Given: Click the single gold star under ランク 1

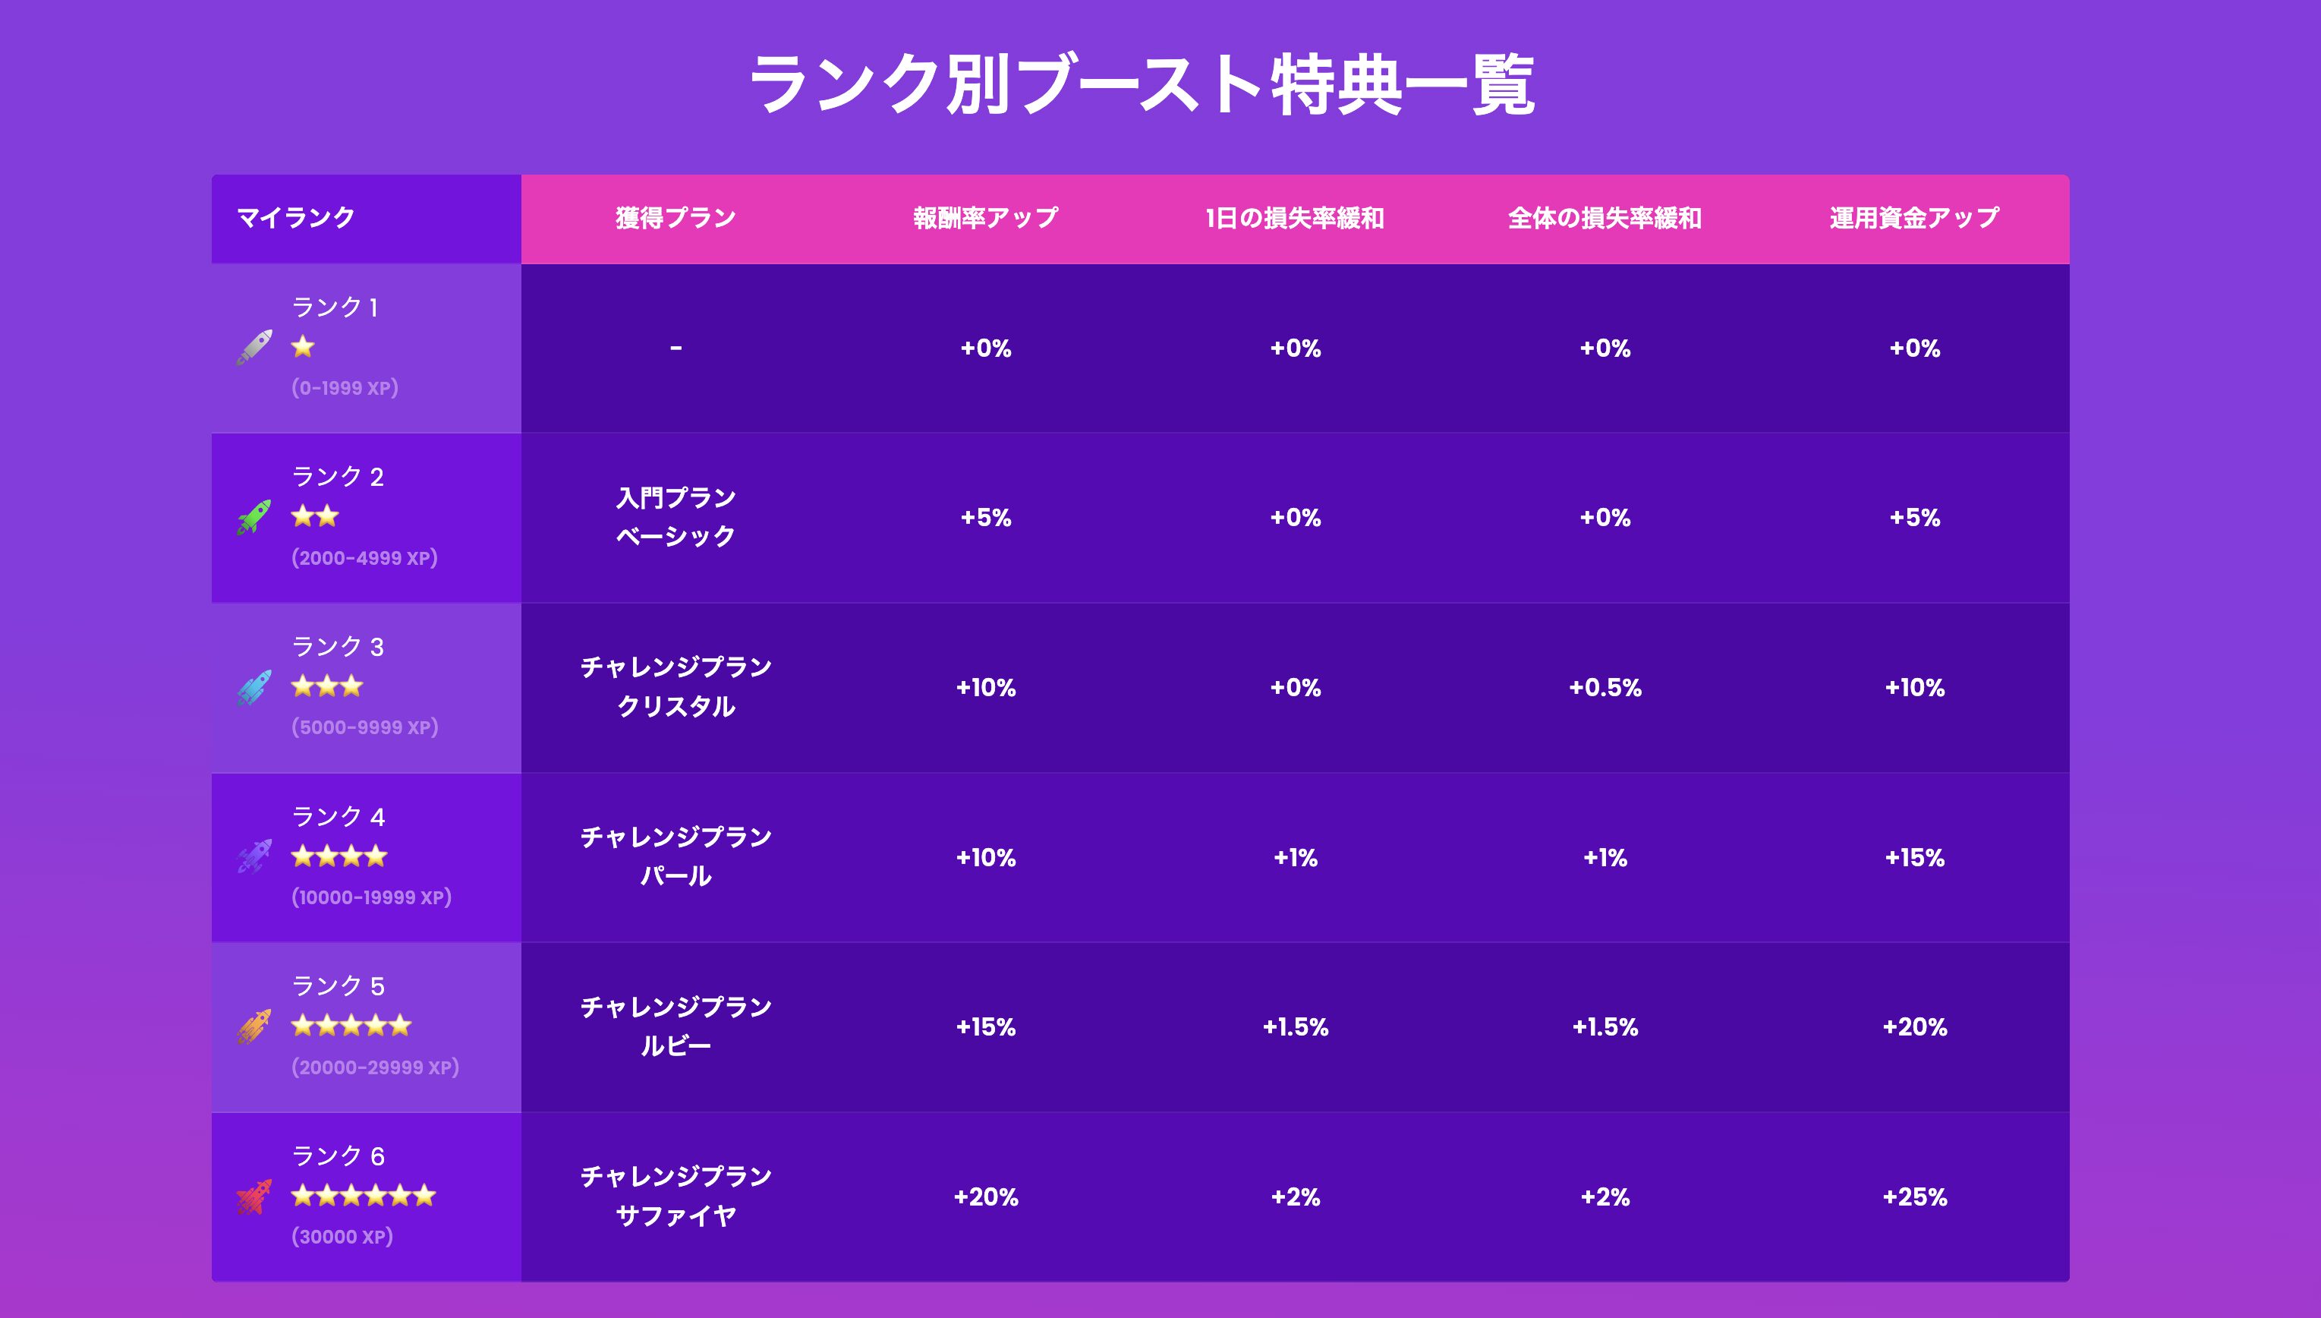Looking at the screenshot, I should (x=303, y=347).
